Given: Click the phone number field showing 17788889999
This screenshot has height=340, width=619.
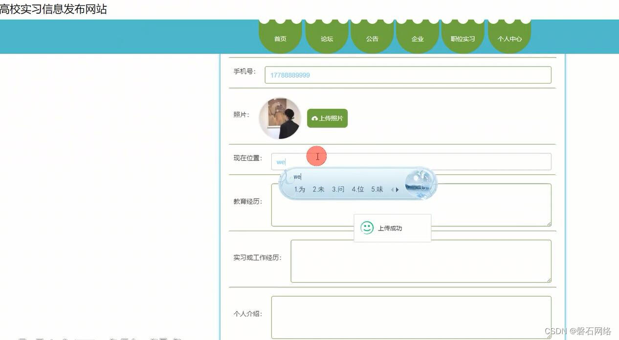Looking at the screenshot, I should coord(408,74).
